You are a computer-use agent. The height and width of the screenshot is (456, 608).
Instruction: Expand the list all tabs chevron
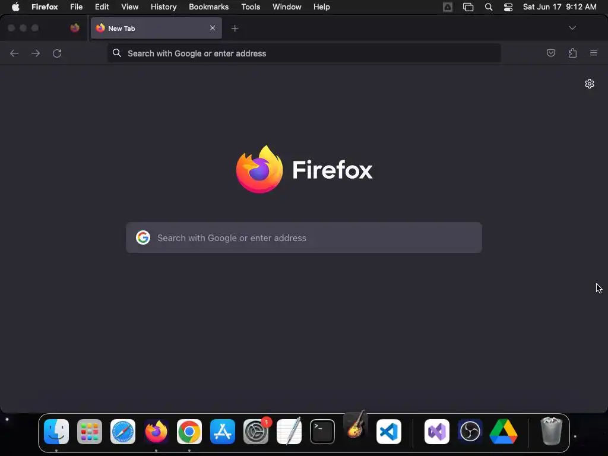(x=572, y=28)
